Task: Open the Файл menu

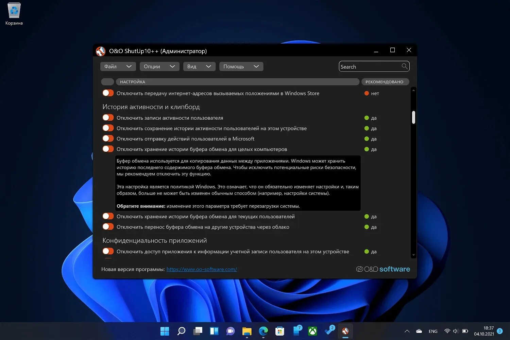Action: [x=118, y=67]
